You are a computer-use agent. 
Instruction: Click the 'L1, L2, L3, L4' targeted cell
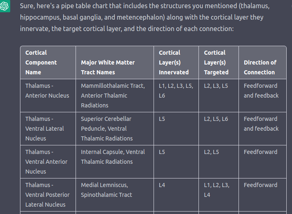click(218, 195)
